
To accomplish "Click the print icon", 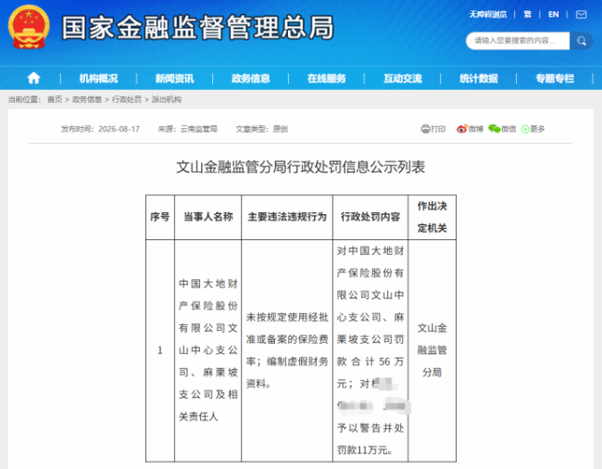I will pyautogui.click(x=425, y=129).
